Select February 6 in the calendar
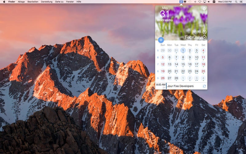Viewport: 246px width, 154px height. click(169, 57)
